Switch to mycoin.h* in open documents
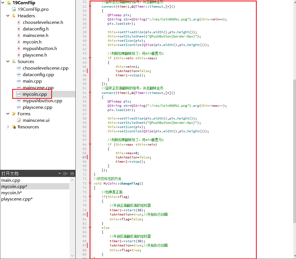Screen dimensions: 296x259 tap(11, 193)
